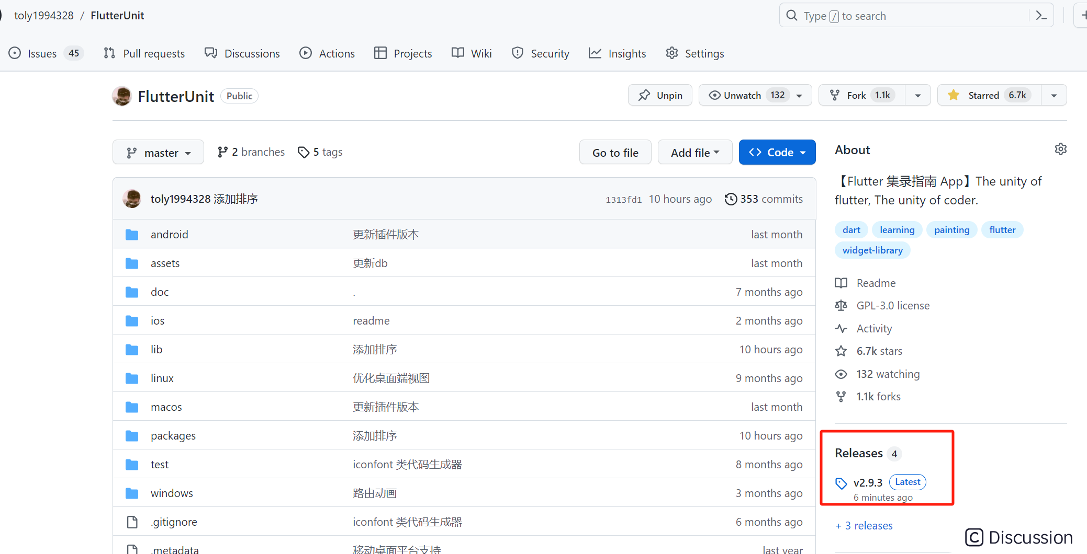Click the GPL-3.0 license scales icon
Viewport: 1087px width, 554px height.
point(841,305)
